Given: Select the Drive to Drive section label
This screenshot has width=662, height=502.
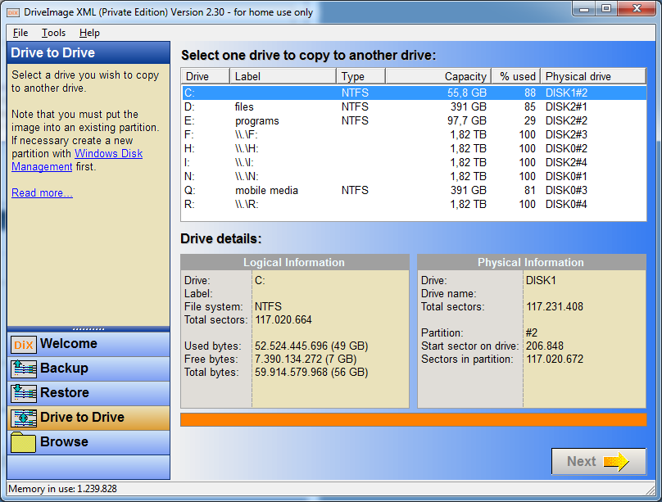Looking at the screenshot, I should (x=82, y=417).
